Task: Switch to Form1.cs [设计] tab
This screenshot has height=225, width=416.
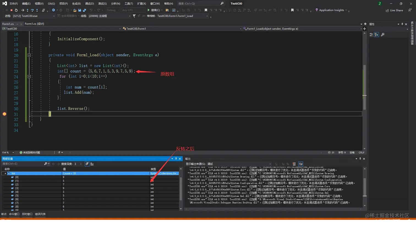Action: (x=34, y=24)
